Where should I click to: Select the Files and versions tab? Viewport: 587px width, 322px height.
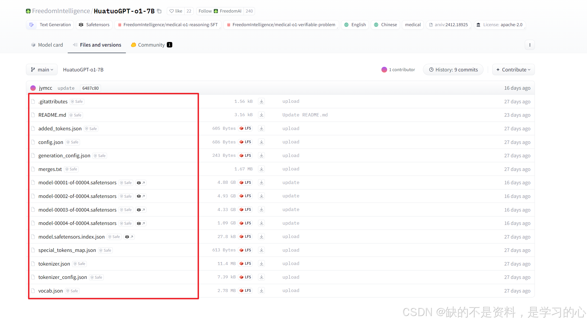tap(97, 45)
